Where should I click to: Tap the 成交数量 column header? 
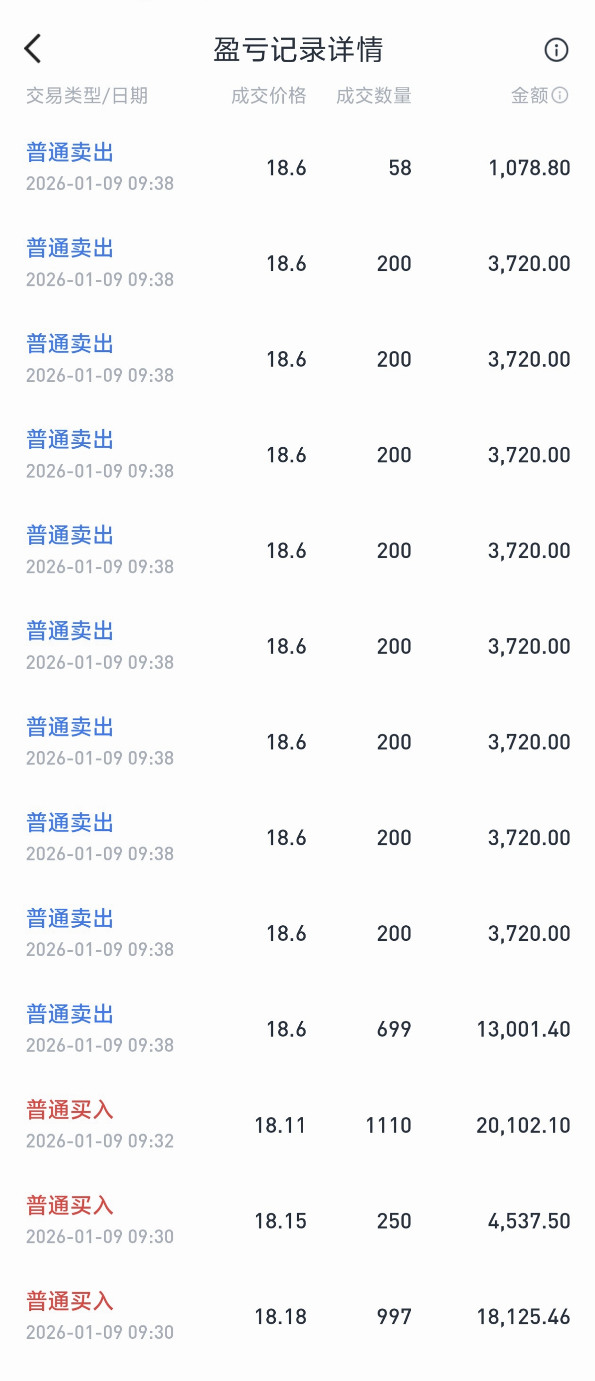373,95
